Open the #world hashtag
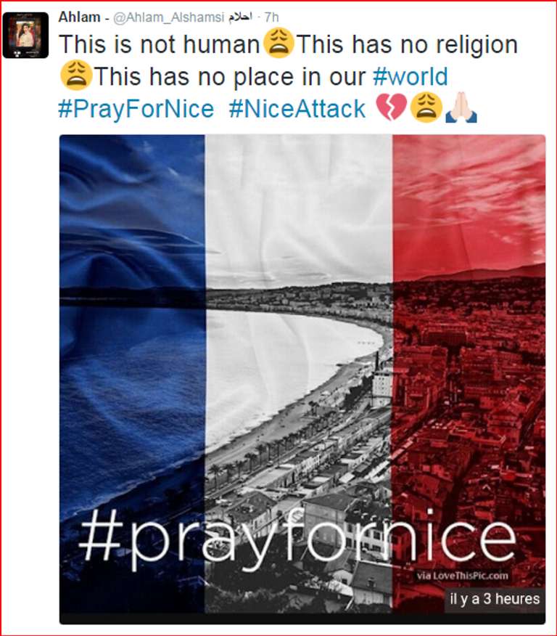 (410, 76)
